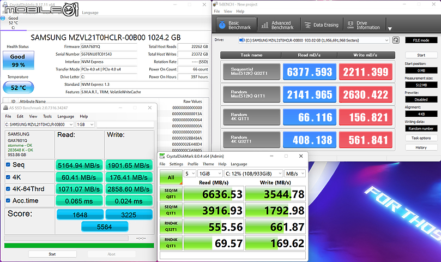Run RND4K Q1T1 test in CrystalDiskMark
The height and width of the screenshot is (262, 441).
tap(171, 243)
